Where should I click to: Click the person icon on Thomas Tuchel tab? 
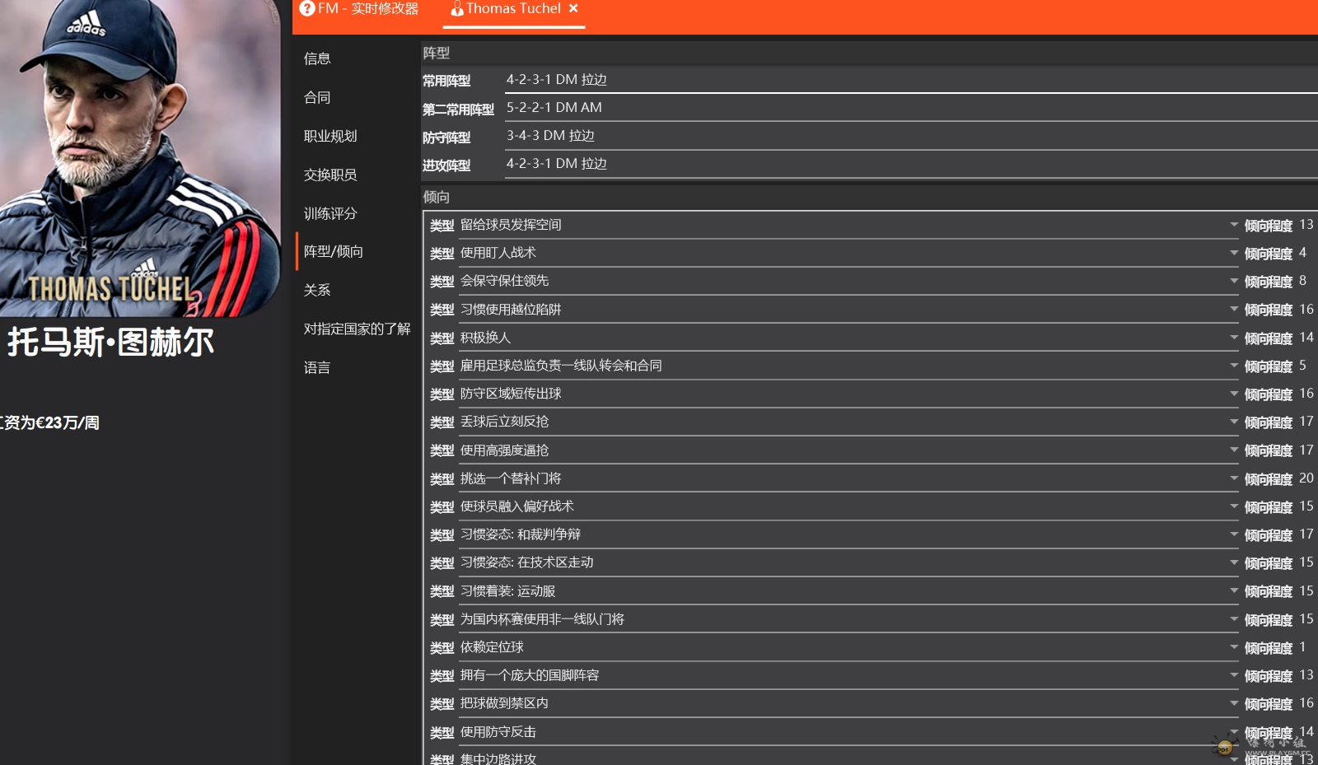coord(457,9)
